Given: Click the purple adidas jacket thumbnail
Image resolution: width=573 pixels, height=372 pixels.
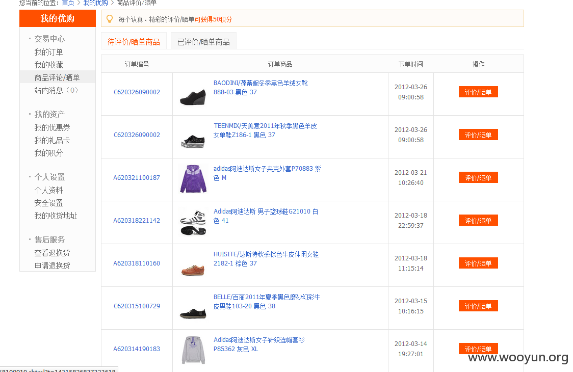Looking at the screenshot, I should pyautogui.click(x=193, y=178).
